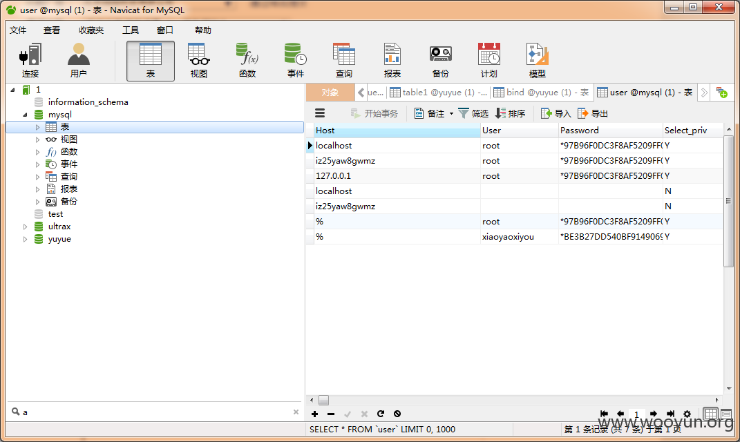Expand the 视图 node under mysql
Screen dimensions: 740x442
tap(37, 140)
